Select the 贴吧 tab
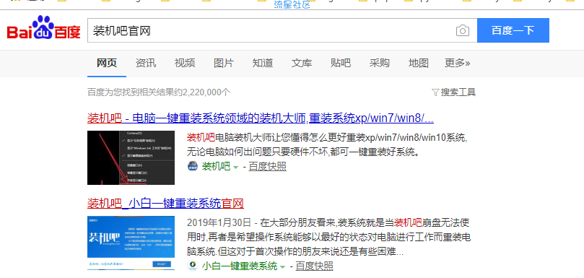The height and width of the screenshot is (278, 584). 341,63
